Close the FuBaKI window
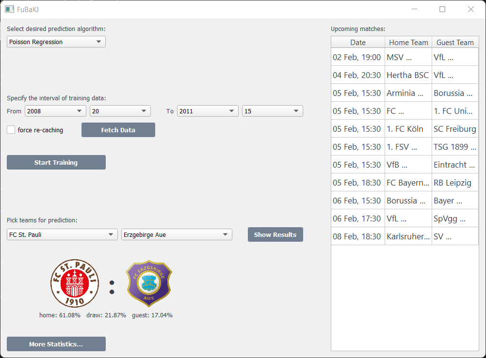This screenshot has height=358, width=486. coord(471,9)
